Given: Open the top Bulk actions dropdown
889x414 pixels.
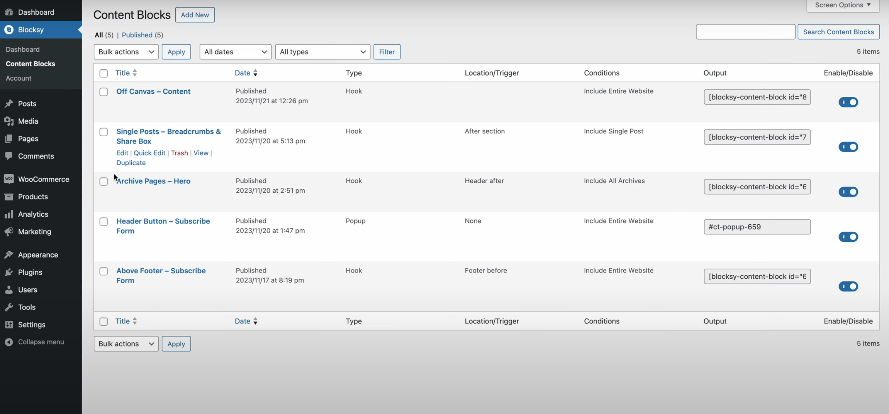Looking at the screenshot, I should tap(126, 52).
